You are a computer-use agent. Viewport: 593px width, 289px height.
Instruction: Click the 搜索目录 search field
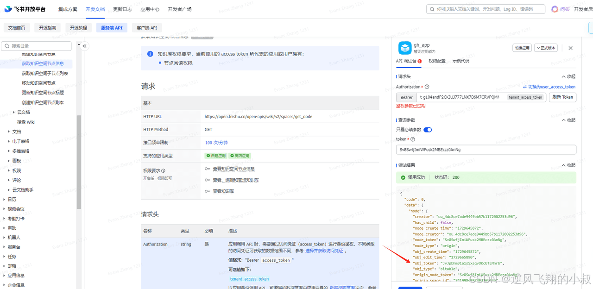pos(37,46)
